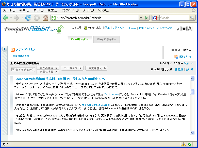This screenshot has width=198, height=148.
Task: Click the search magnifier icon
Action: click(192, 18)
